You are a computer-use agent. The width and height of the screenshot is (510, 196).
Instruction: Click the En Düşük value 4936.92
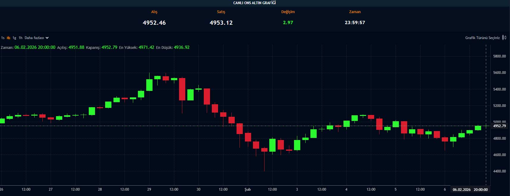[181, 47]
